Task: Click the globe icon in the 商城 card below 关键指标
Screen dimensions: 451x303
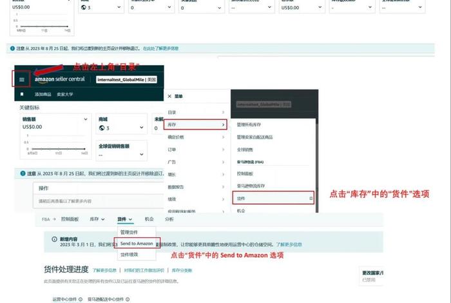Action: pos(102,128)
